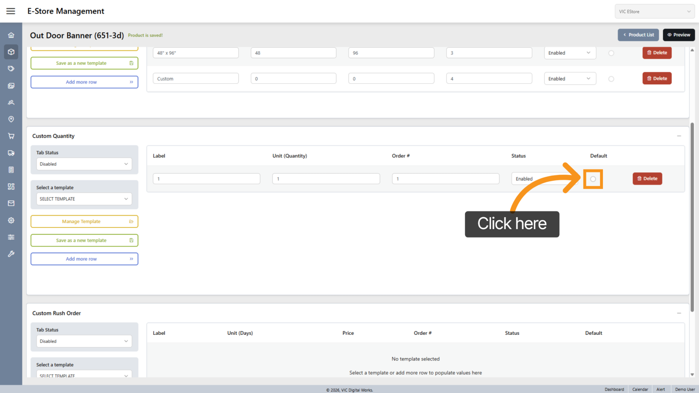
Task: Open Dashboard in the footer bar
Action: (x=614, y=389)
